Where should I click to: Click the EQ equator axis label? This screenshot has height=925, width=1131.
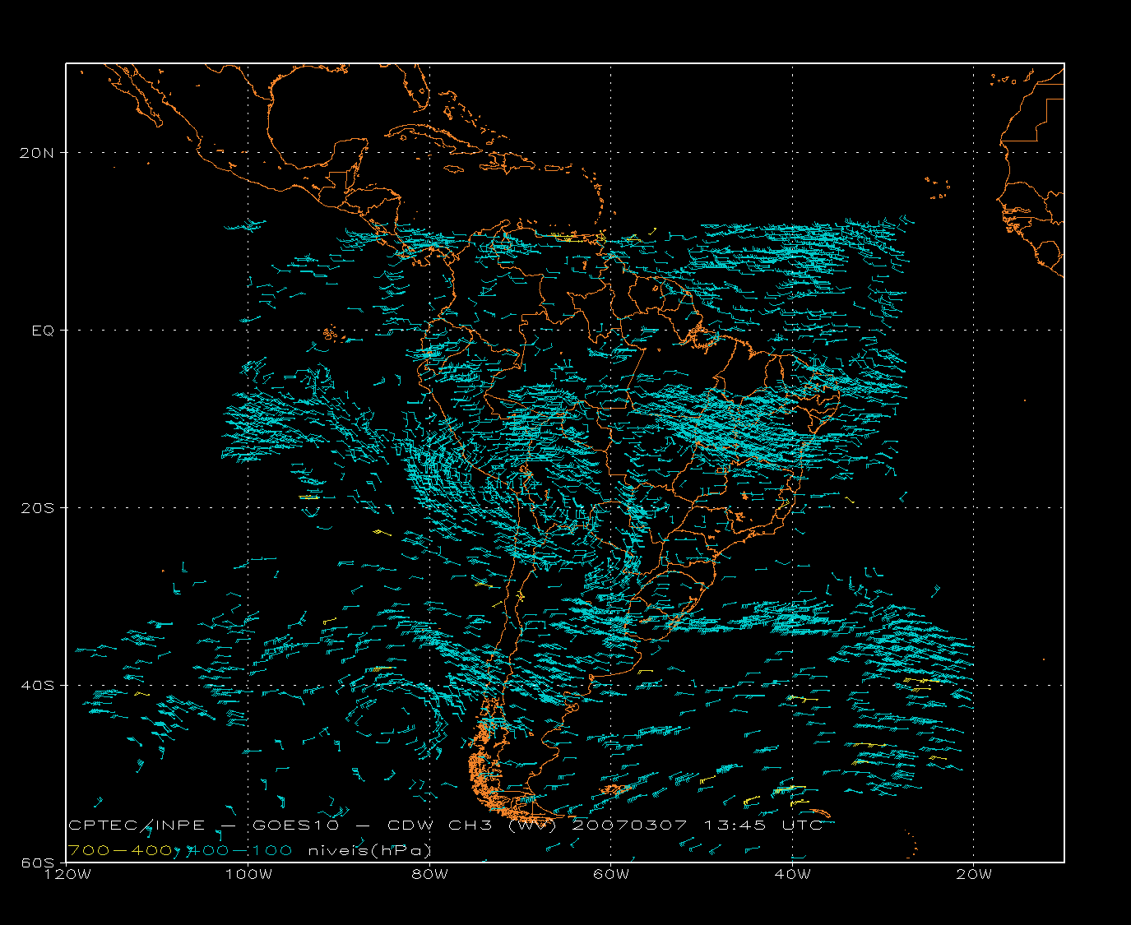pyautogui.click(x=44, y=330)
